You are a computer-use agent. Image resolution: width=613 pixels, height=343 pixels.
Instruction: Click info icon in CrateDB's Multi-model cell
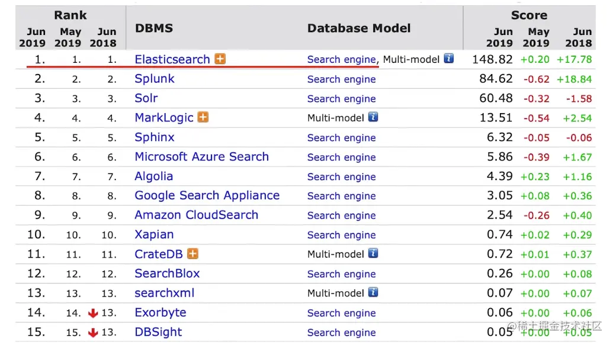click(x=373, y=254)
